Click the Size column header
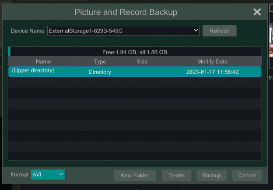Viewport: 273px width, 190px height. tap(142, 62)
